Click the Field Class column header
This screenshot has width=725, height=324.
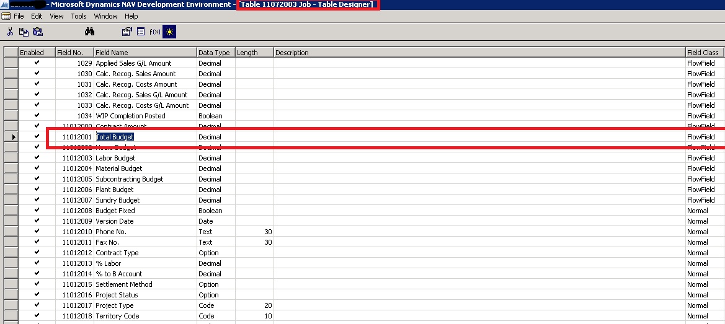(705, 53)
